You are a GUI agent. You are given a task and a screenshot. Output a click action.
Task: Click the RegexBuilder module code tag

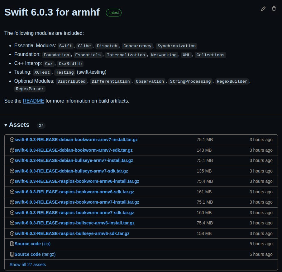pos(232,81)
